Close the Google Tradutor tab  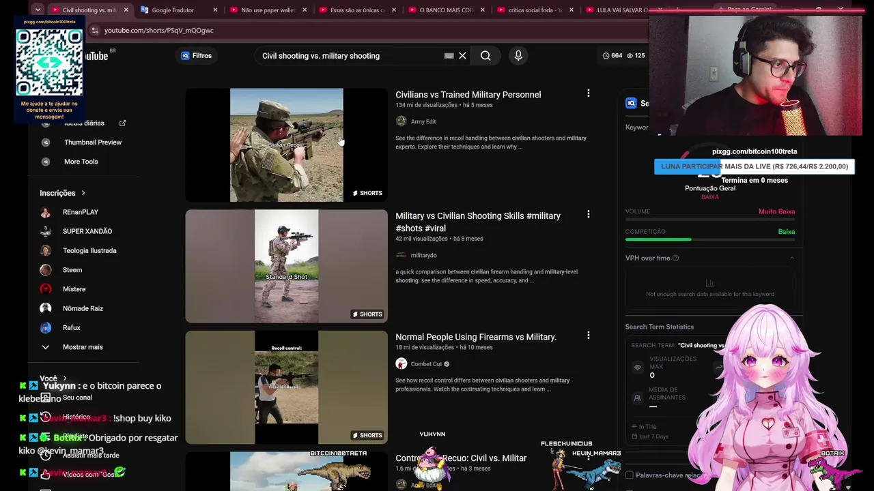tap(216, 10)
